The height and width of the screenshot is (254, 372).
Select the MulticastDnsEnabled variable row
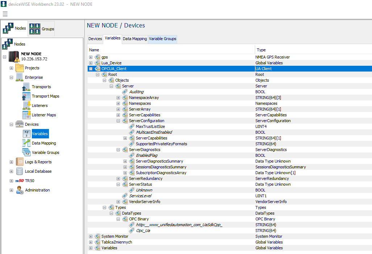click(230, 132)
